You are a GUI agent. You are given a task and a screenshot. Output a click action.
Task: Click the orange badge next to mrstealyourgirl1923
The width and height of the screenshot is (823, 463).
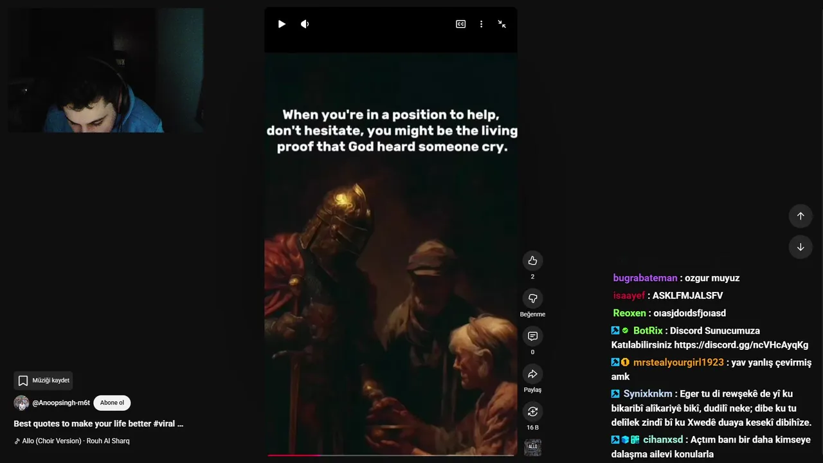[625, 362]
